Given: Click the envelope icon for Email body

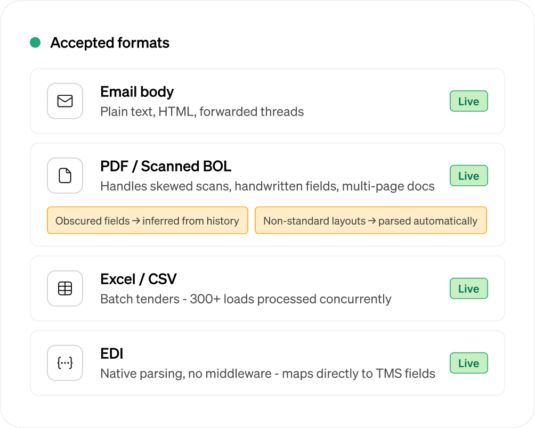Looking at the screenshot, I should coord(65,101).
